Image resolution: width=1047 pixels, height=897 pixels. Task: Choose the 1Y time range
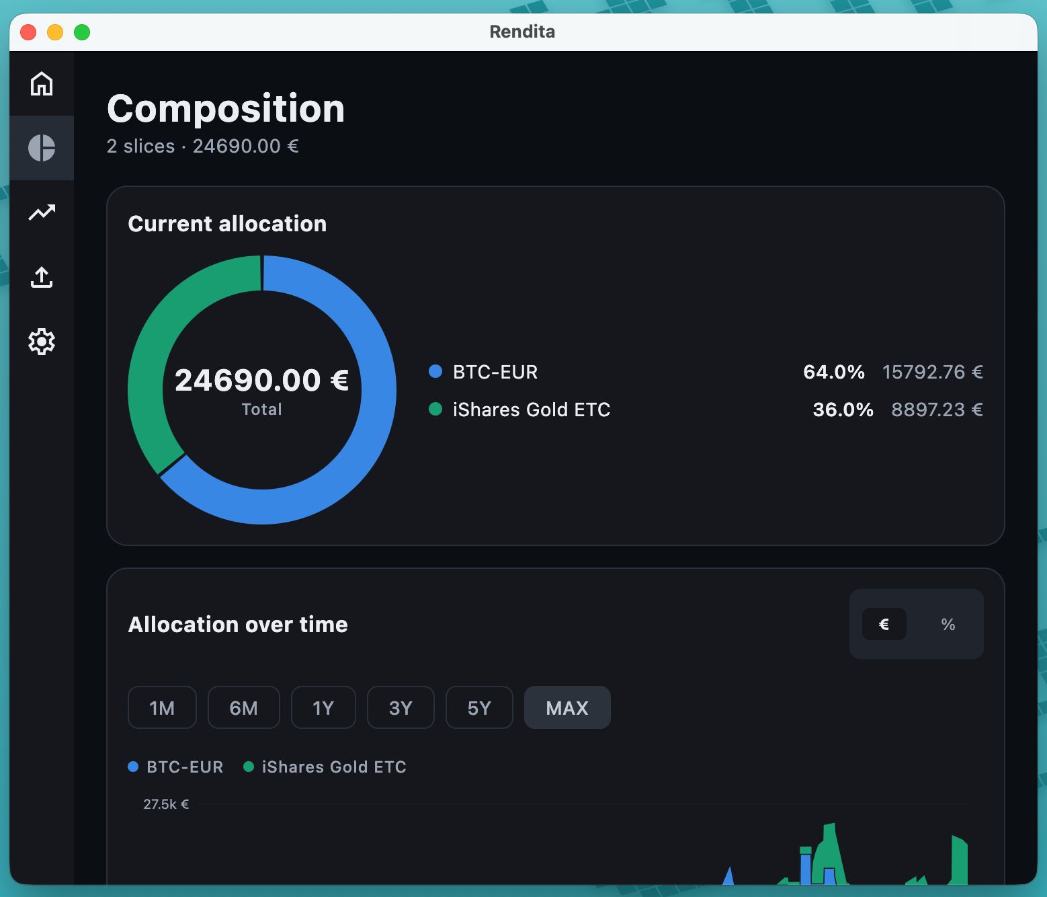[x=323, y=707]
